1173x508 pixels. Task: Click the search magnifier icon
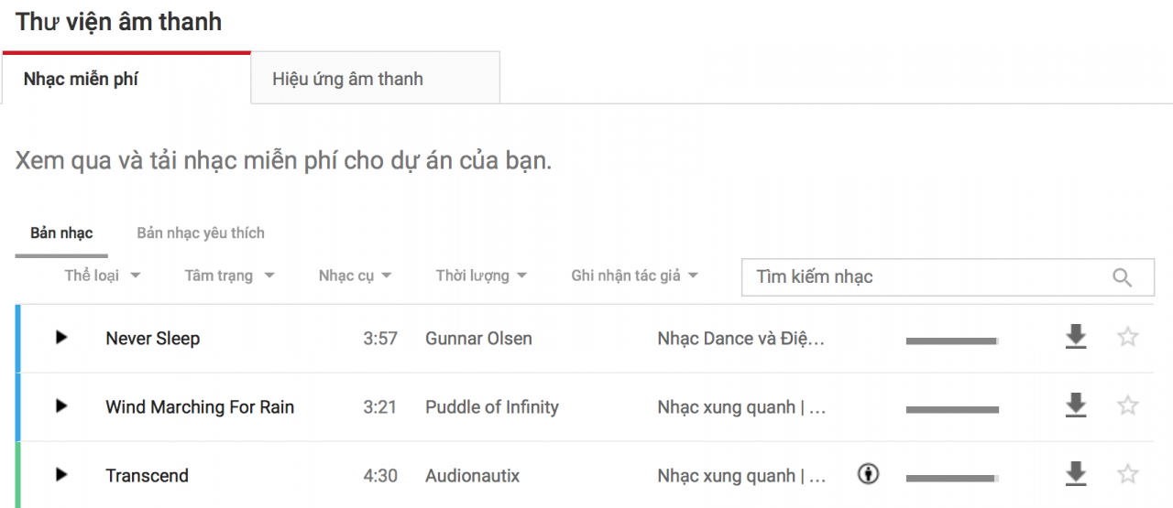click(1122, 277)
